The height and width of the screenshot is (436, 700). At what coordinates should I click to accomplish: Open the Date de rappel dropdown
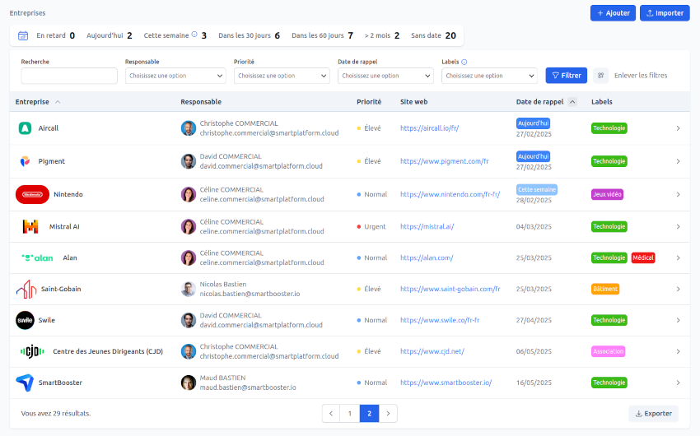(x=385, y=76)
